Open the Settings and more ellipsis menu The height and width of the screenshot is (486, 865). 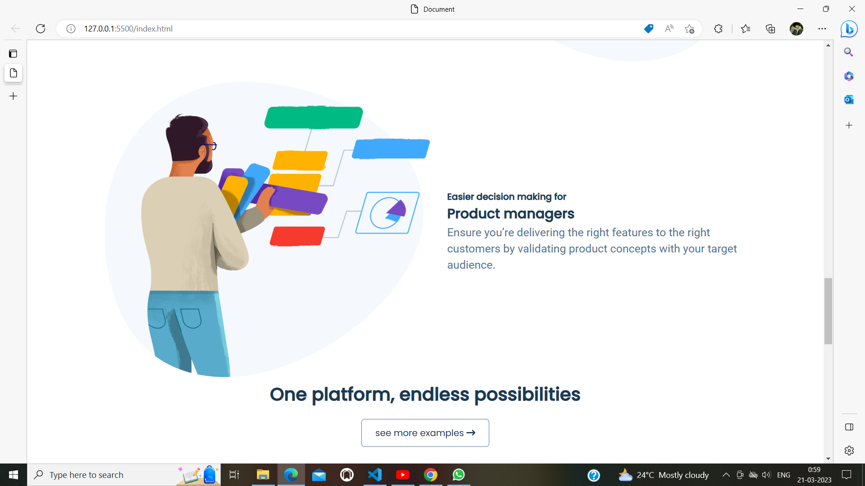tap(822, 29)
